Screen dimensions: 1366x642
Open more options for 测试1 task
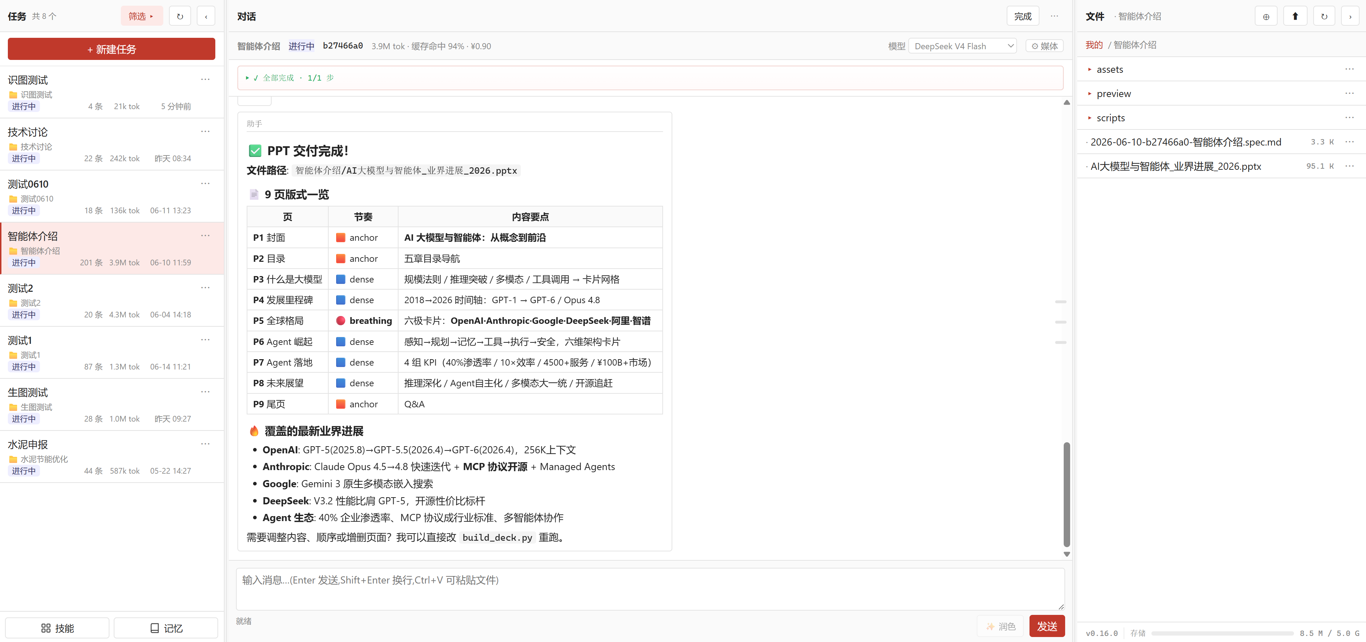click(x=205, y=340)
